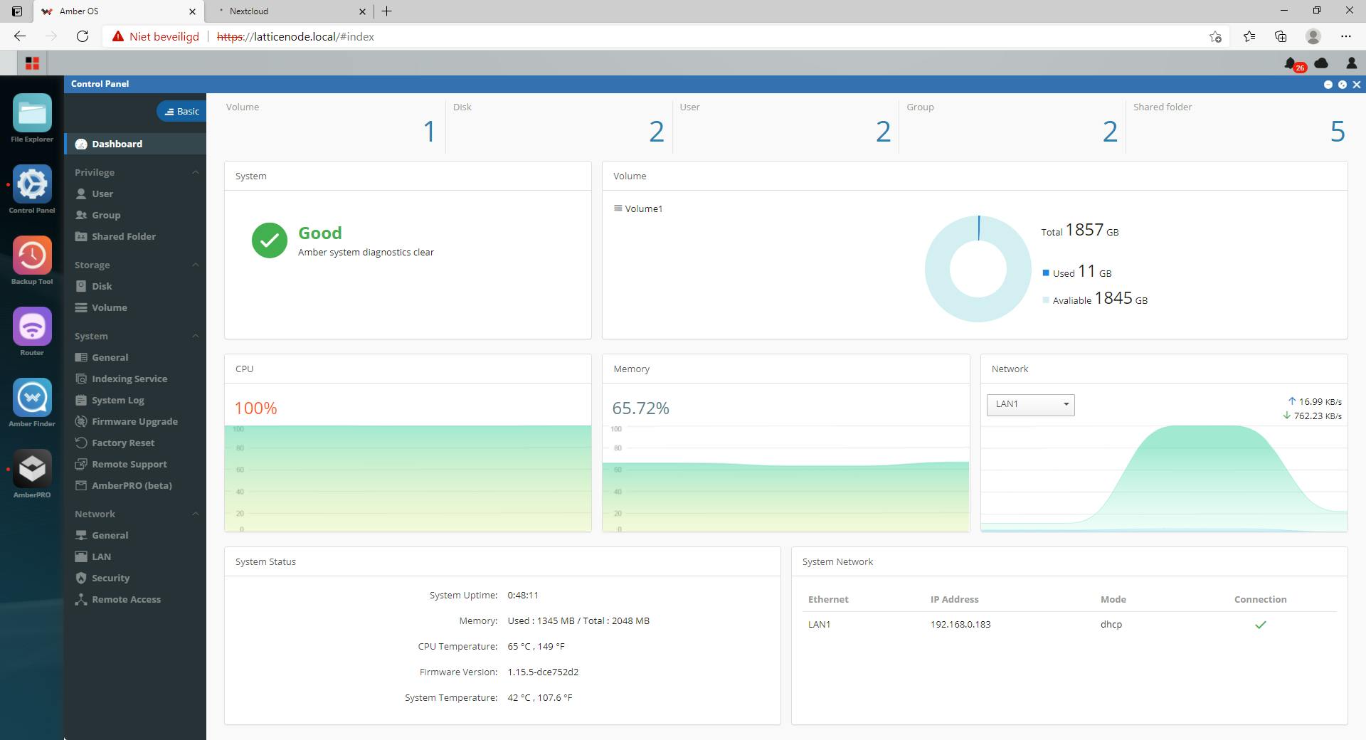Click the volume usage donut chart
This screenshot has height=740, width=1366.
978,269
